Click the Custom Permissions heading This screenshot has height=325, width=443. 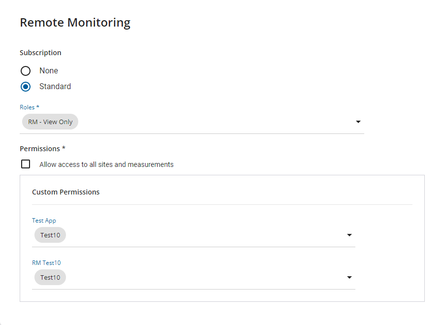(65, 192)
